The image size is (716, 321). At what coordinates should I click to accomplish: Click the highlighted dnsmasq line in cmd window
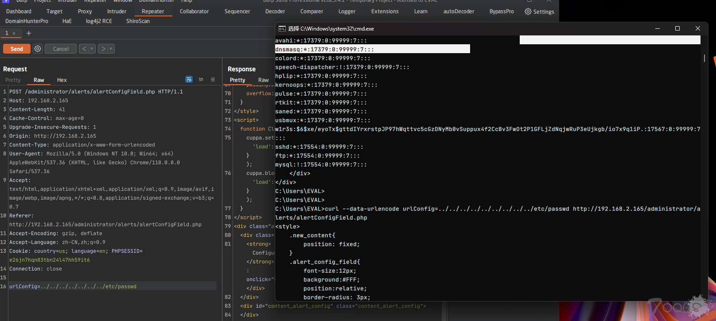pos(372,49)
